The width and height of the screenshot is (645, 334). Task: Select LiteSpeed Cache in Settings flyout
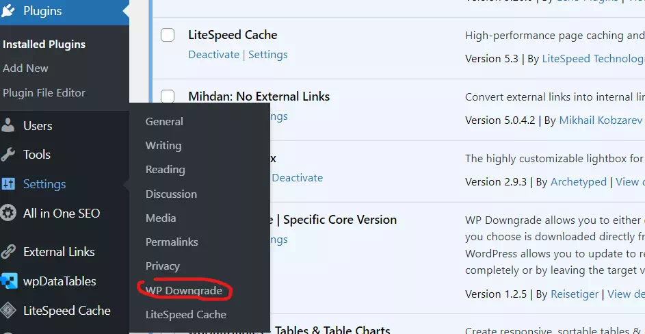(186, 314)
